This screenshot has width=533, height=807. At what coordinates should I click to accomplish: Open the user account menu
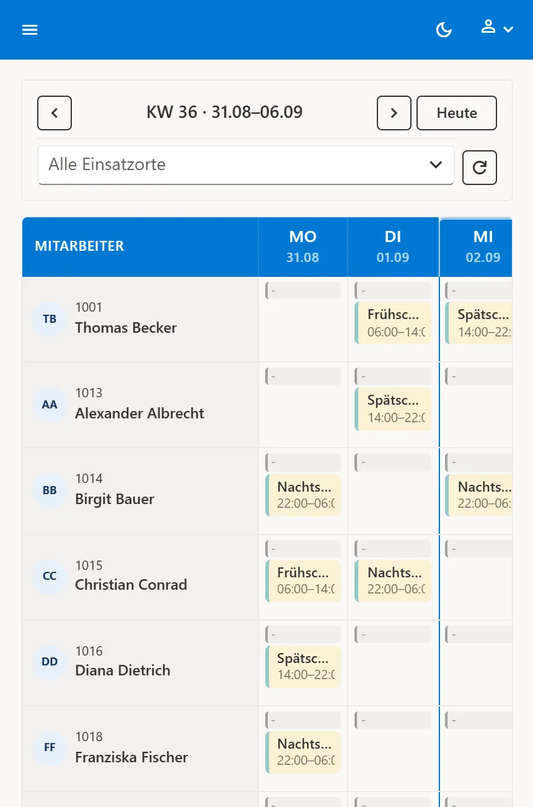[498, 28]
